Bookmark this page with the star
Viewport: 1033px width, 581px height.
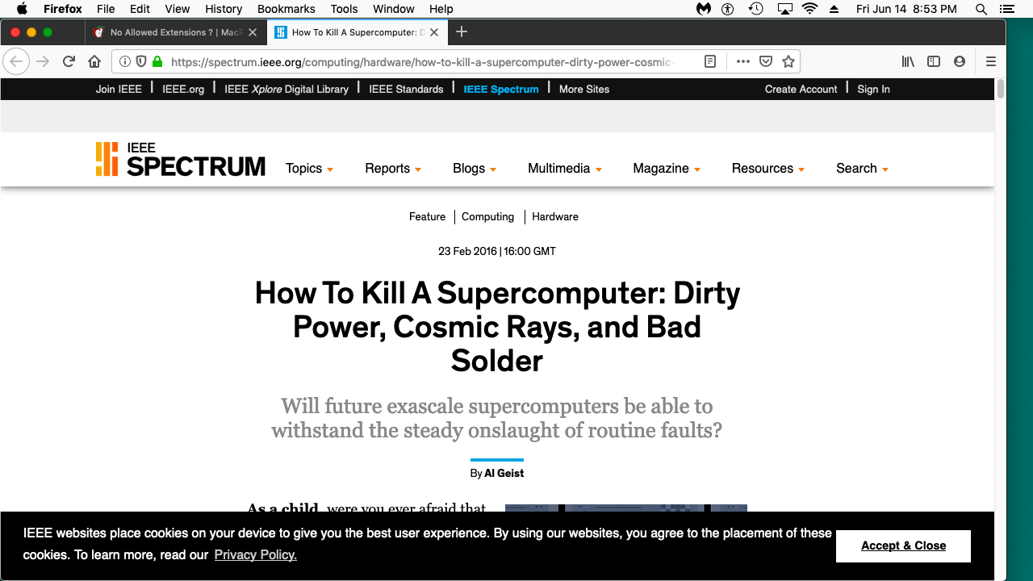[788, 61]
